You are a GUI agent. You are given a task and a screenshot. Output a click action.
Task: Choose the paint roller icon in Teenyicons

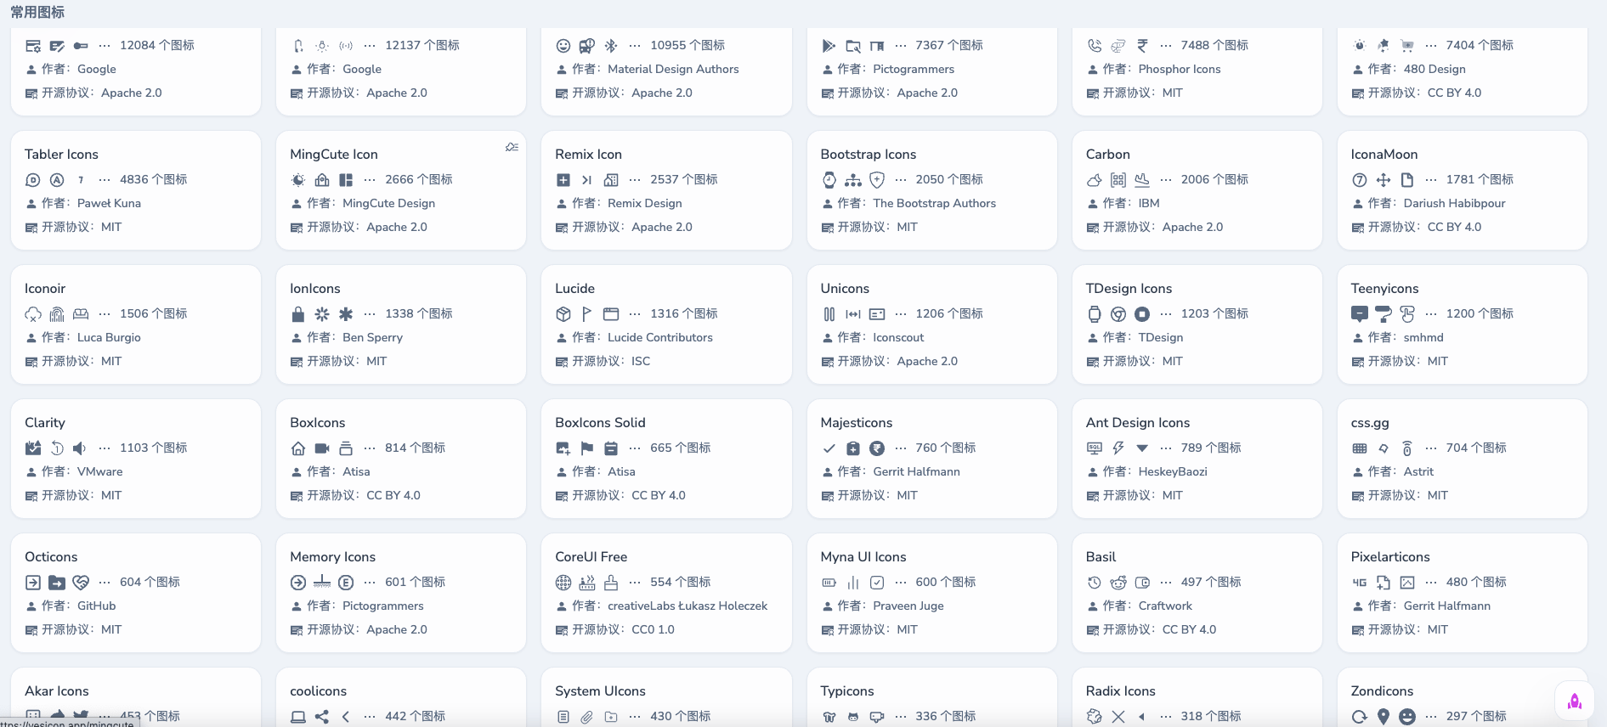click(1383, 314)
